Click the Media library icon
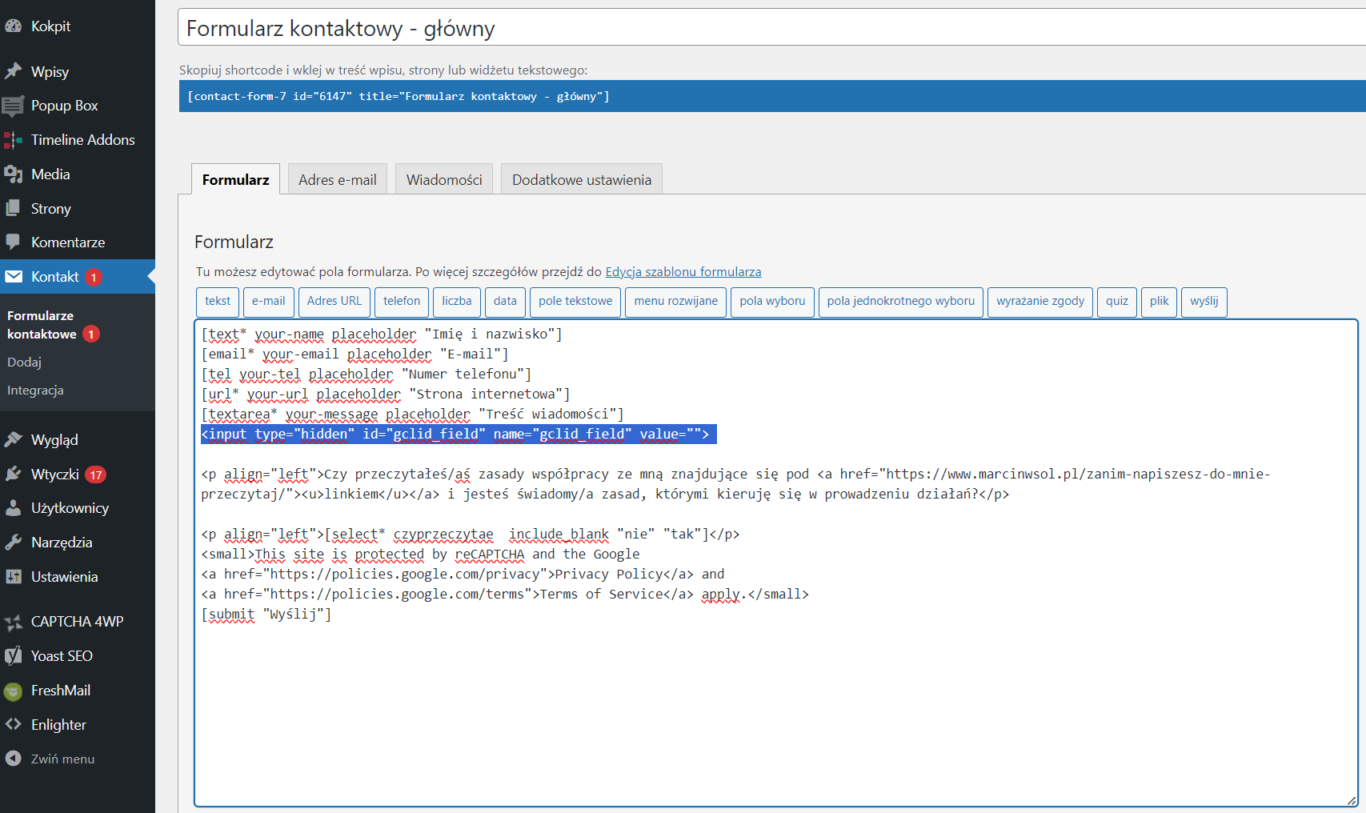The width and height of the screenshot is (1366, 813). click(13, 174)
